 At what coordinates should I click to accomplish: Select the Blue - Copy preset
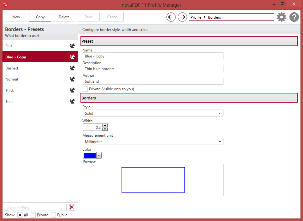[40, 57]
